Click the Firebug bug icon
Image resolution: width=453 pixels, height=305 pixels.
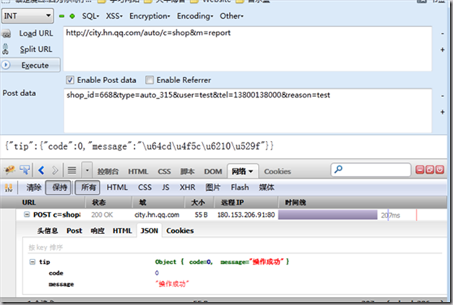click(x=9, y=170)
